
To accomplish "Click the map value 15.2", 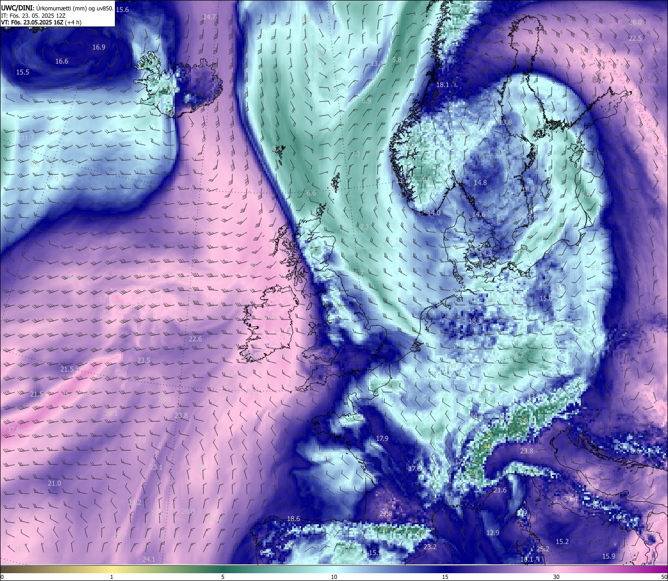I will pos(562,542).
